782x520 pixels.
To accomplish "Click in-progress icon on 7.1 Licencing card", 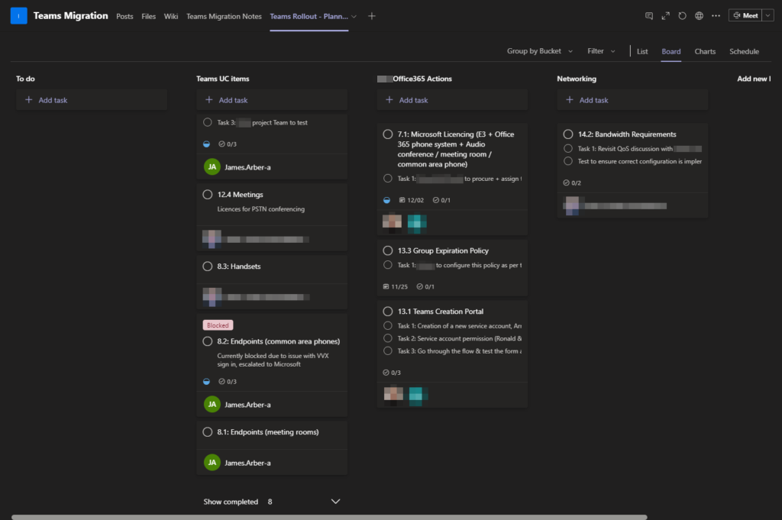I will pyautogui.click(x=386, y=200).
